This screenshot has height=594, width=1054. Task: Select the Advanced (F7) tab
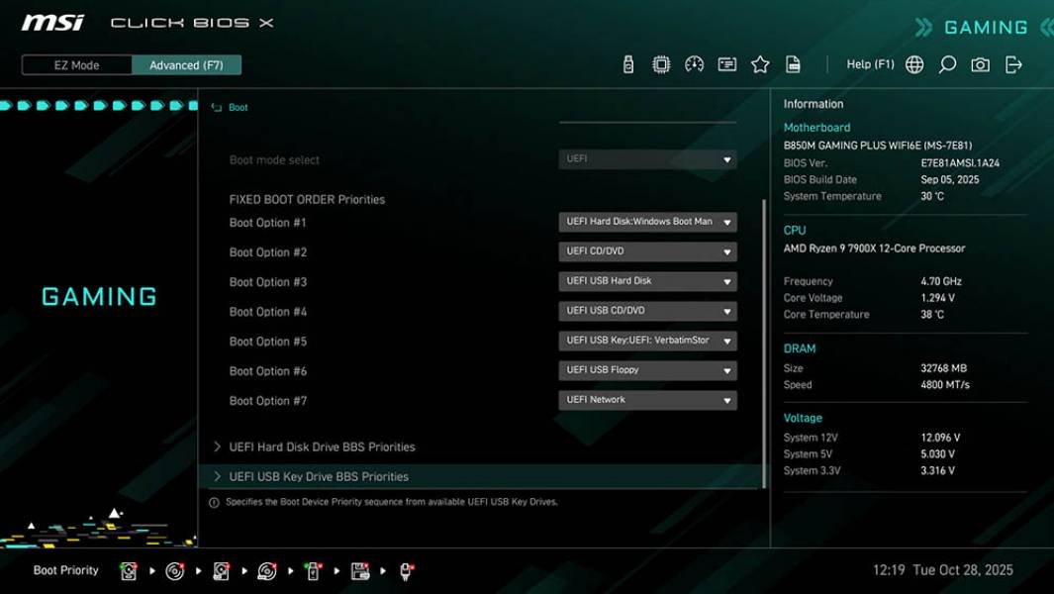pos(187,64)
